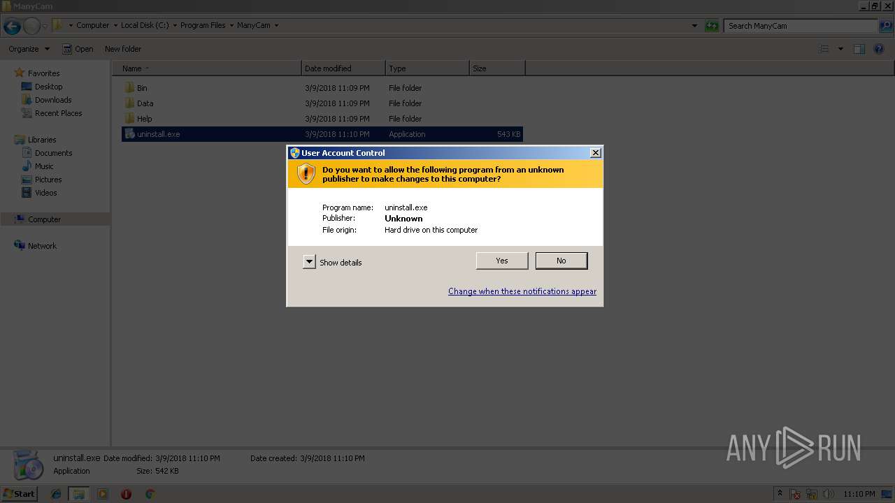This screenshot has width=895, height=503.
Task: Toggle the preview pane icon
Action: coord(859,49)
